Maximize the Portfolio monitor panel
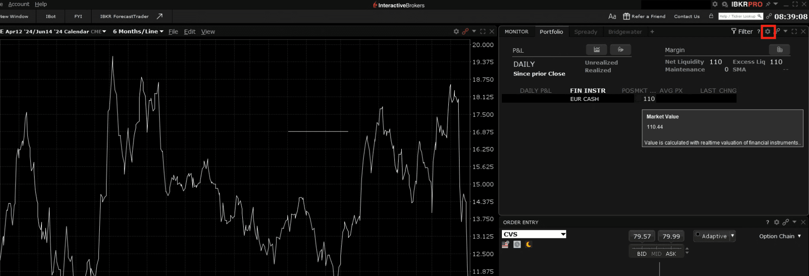Image resolution: width=809 pixels, height=276 pixels. pos(794,31)
